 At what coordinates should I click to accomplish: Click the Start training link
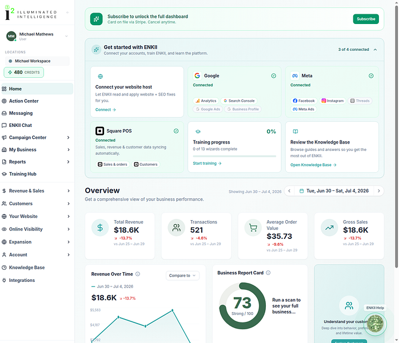point(207,163)
